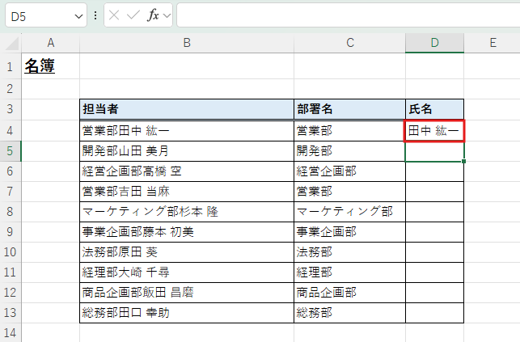The height and width of the screenshot is (342, 520).
Task: Click the vertical dots handle beside Name Box
Action: (96, 15)
